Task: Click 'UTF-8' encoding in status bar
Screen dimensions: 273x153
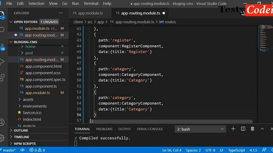Action: pos(210,150)
